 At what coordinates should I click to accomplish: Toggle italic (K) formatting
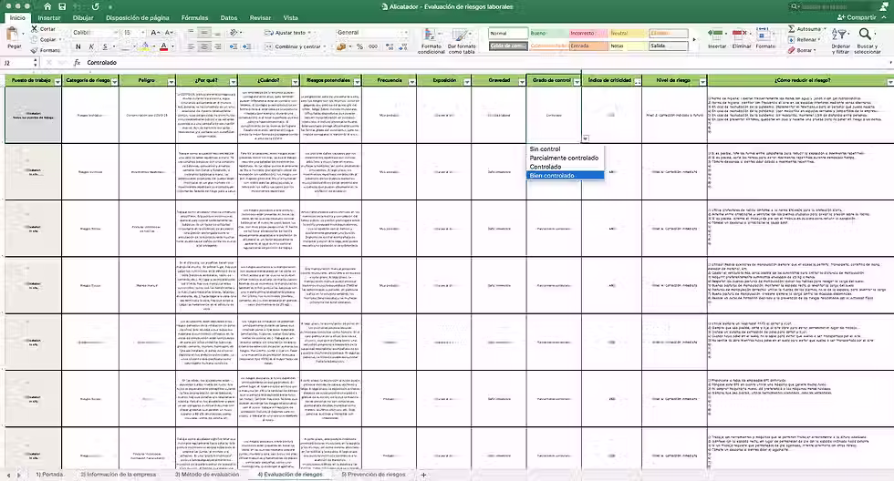pos(91,46)
